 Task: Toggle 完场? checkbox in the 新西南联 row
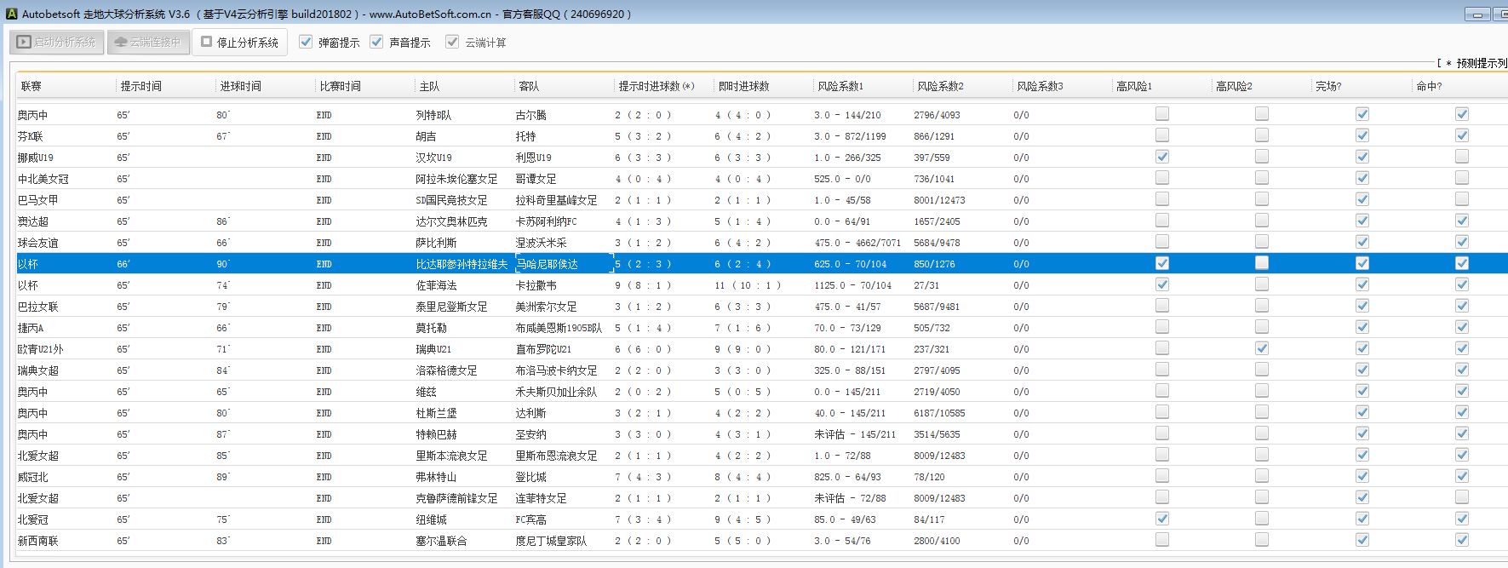tap(1362, 540)
